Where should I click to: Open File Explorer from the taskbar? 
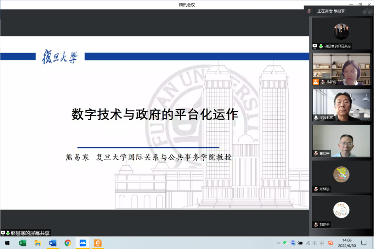click(38, 243)
